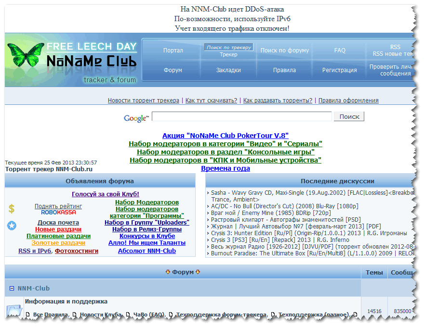Image resolution: width=425 pixels, height=328 pixels.
Task: Open the Времена года link
Action: click(226, 168)
